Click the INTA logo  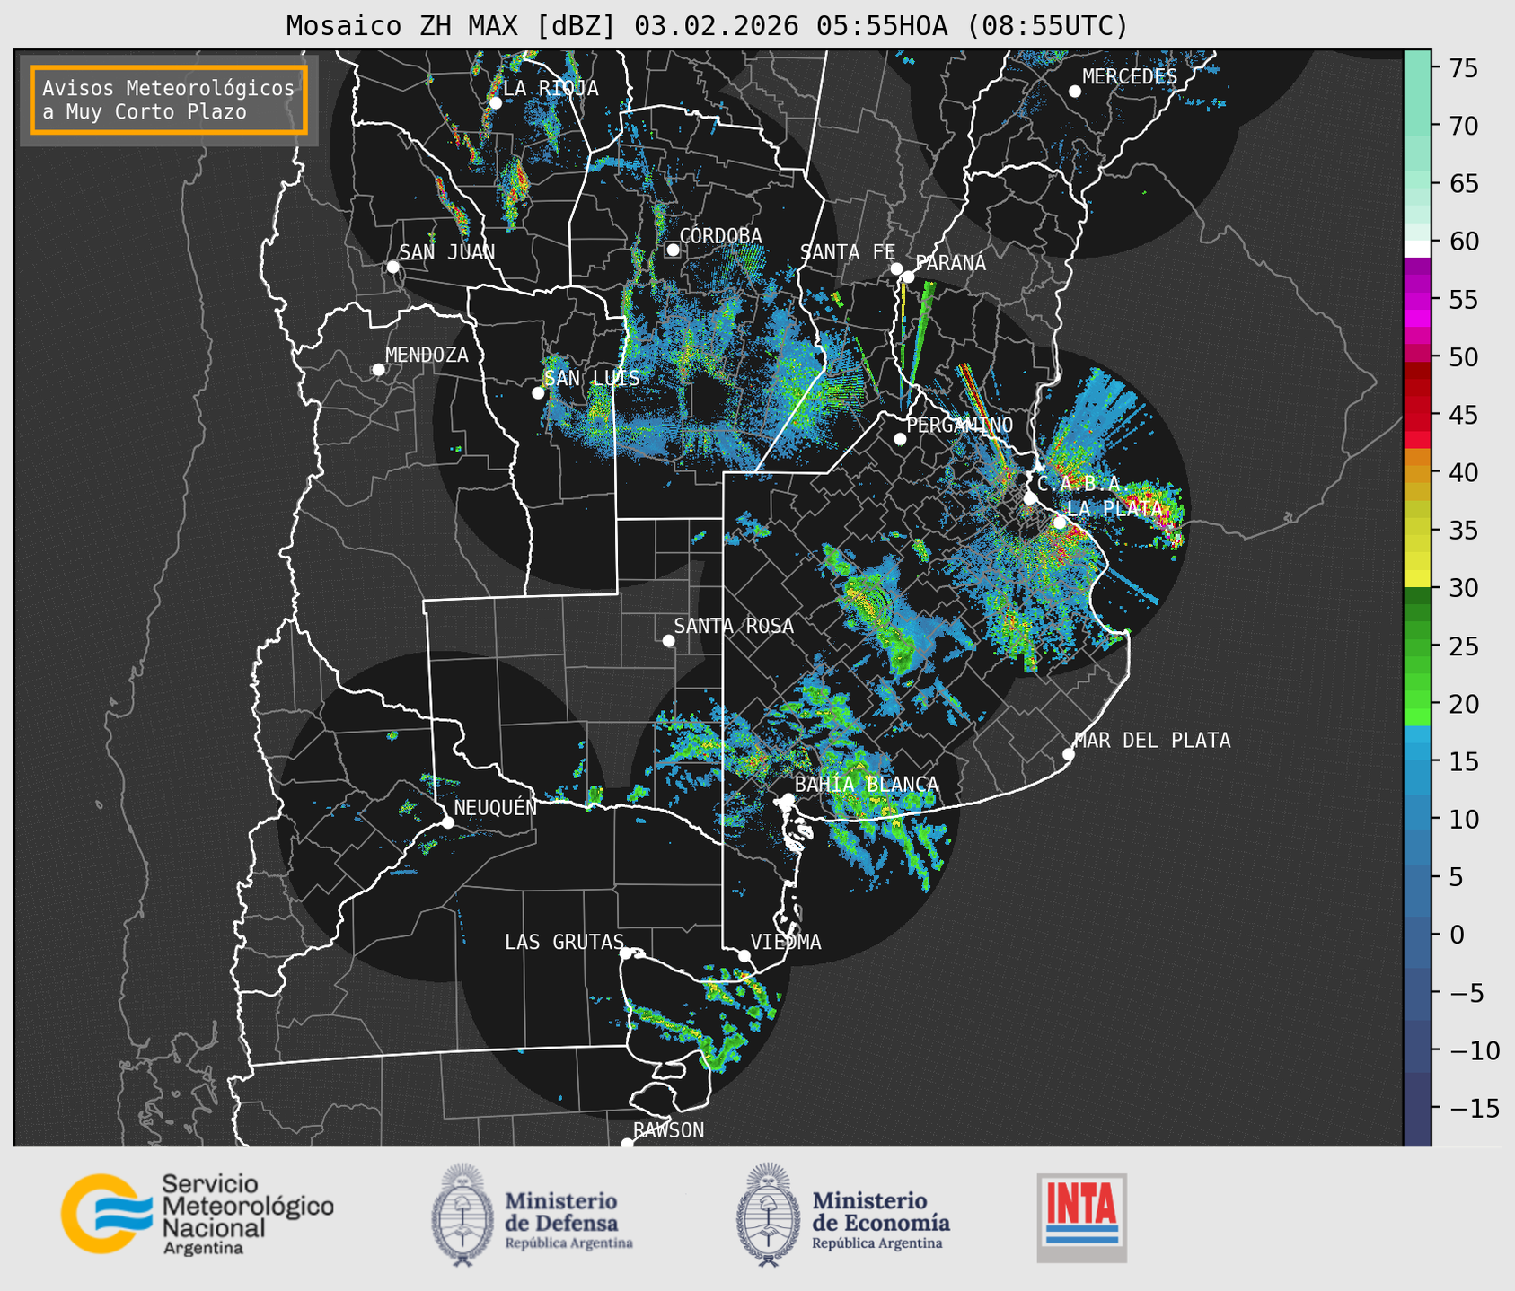pos(1082,1218)
